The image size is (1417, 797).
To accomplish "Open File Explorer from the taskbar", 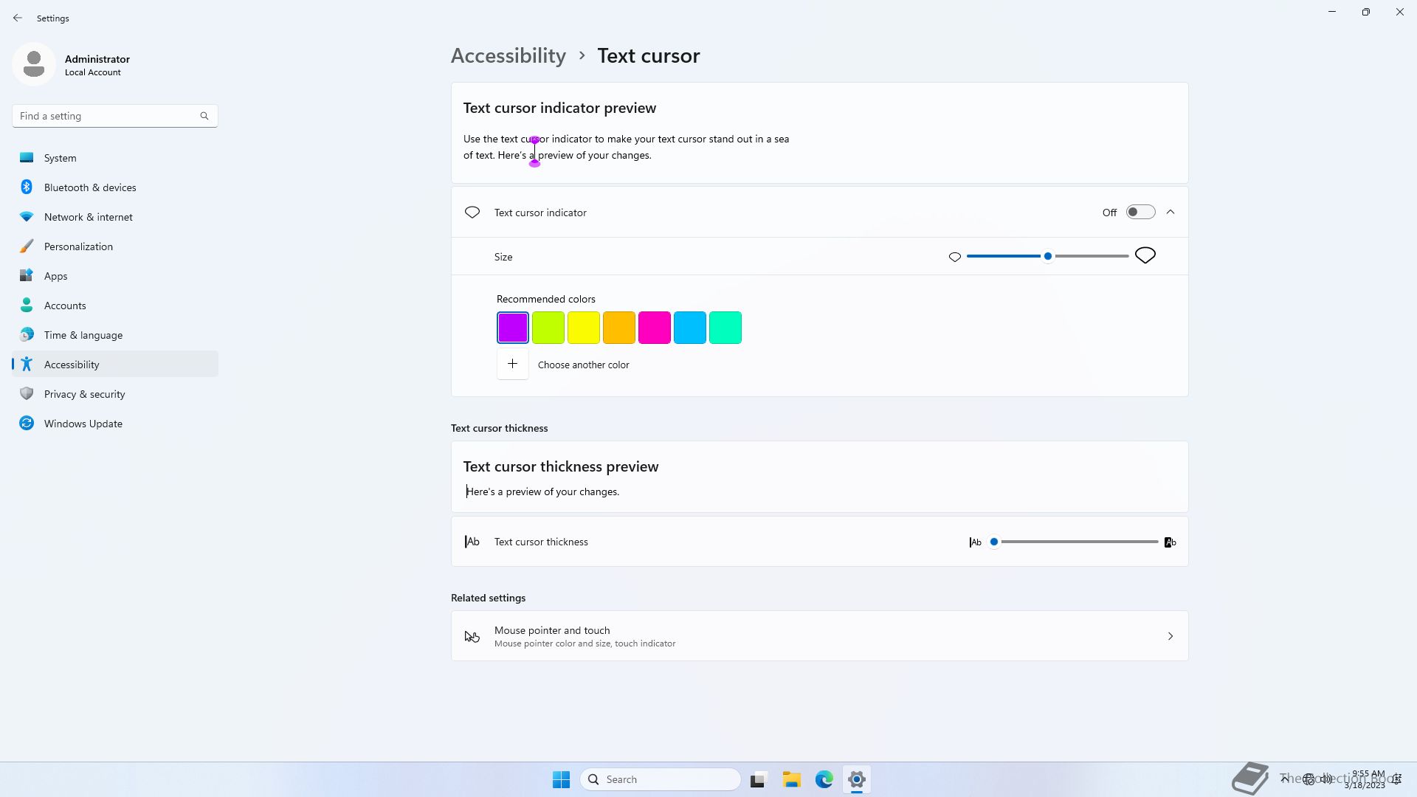I will pos(791,779).
